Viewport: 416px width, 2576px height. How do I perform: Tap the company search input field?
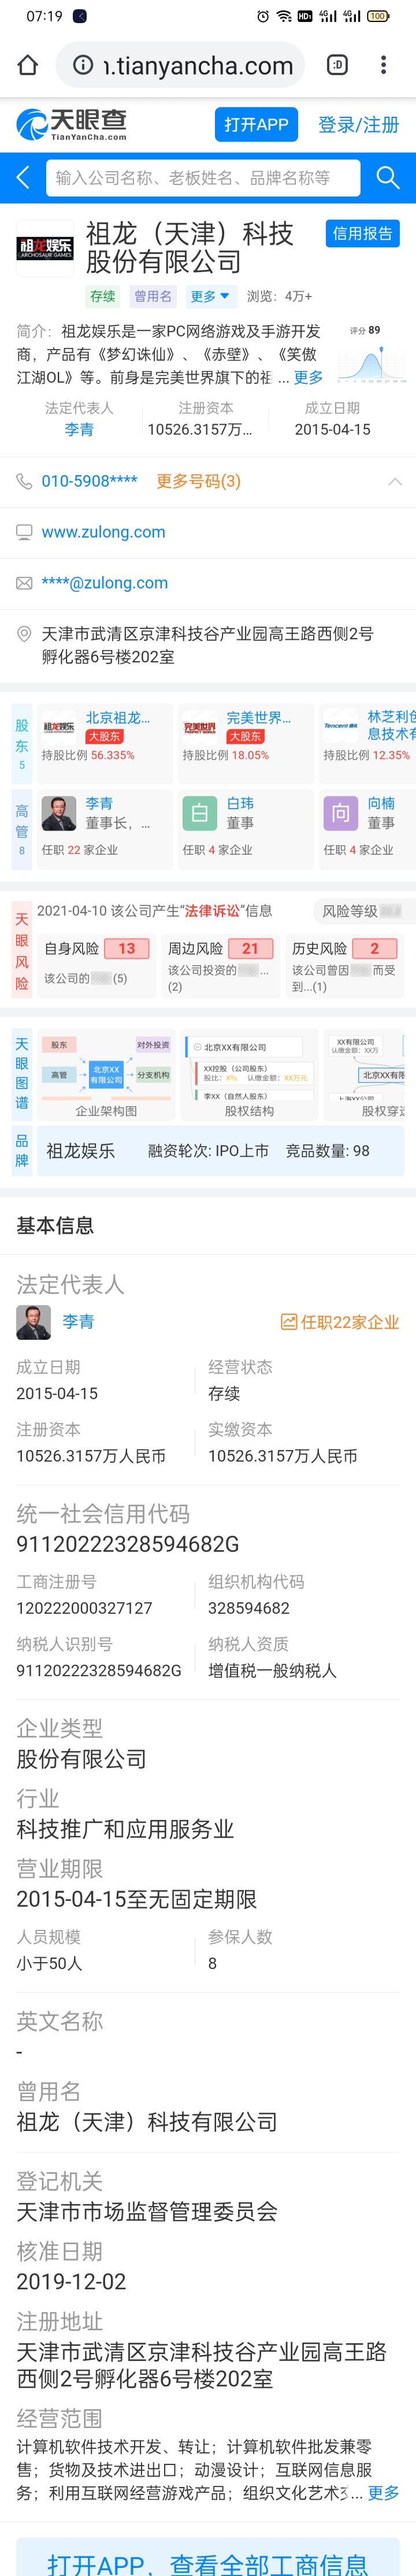click(x=203, y=178)
